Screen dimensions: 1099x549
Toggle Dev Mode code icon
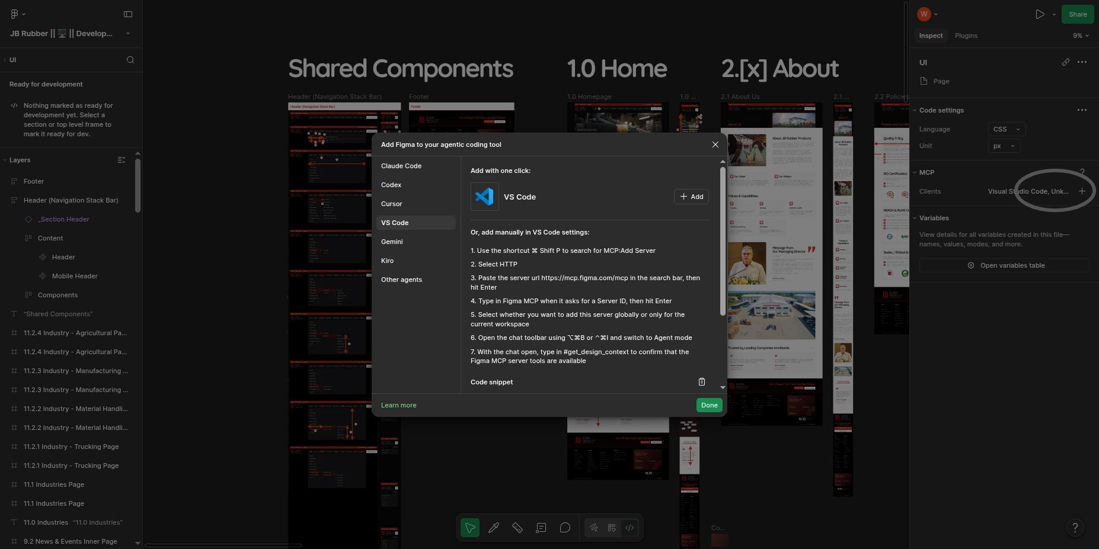pyautogui.click(x=630, y=528)
